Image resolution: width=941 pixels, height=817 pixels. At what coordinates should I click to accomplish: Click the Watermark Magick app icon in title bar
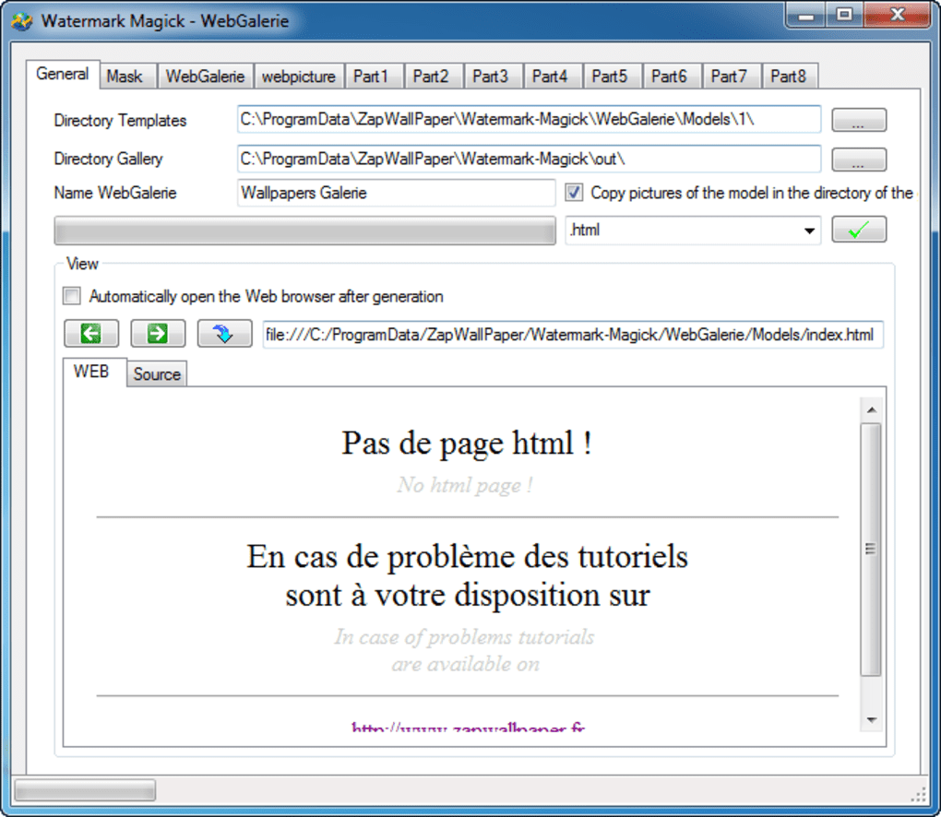click(22, 21)
